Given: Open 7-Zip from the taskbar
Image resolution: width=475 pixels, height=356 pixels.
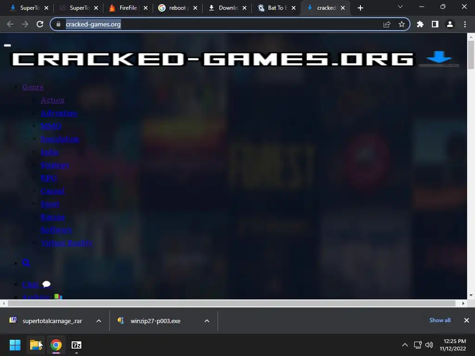Looking at the screenshot, I should pos(77,345).
